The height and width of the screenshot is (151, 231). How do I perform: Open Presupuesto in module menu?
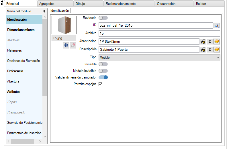point(24,112)
